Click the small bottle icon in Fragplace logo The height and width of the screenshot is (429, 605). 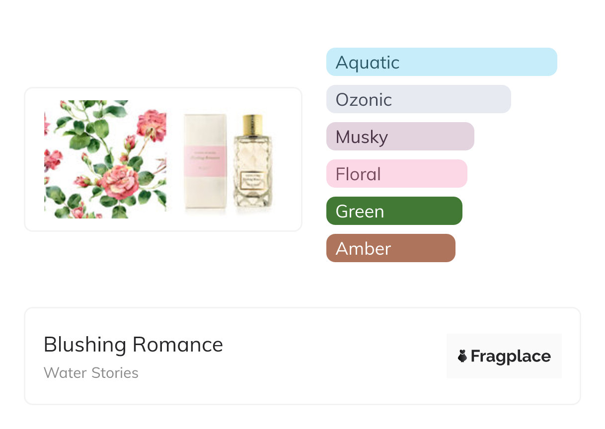click(462, 356)
